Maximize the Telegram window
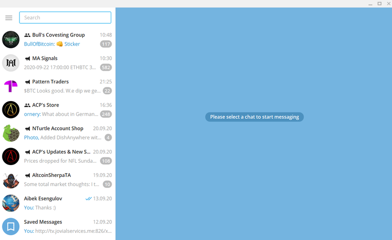 tap(380, 3)
